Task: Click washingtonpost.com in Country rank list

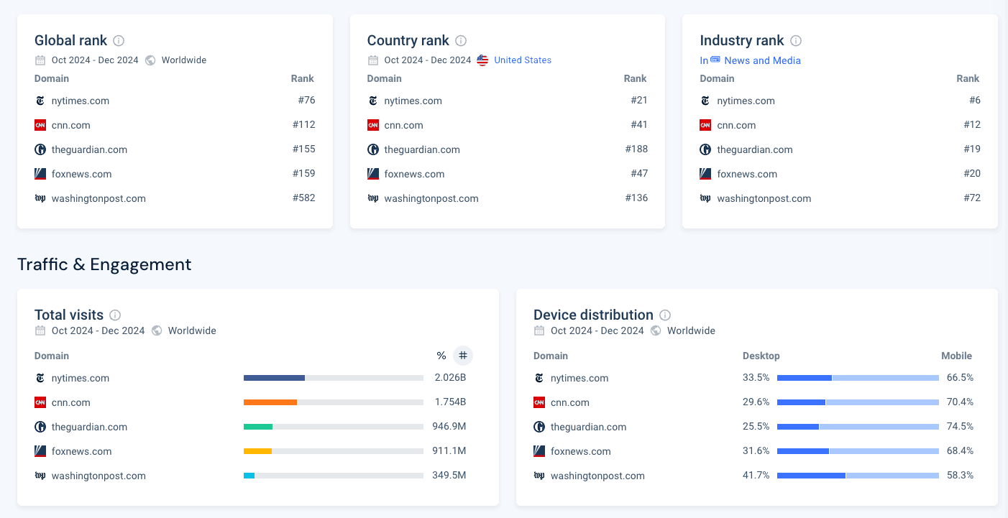Action: point(431,198)
